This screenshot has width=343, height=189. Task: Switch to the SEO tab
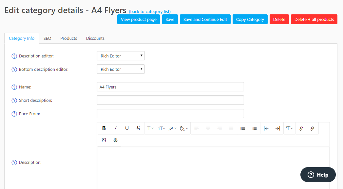[48, 38]
